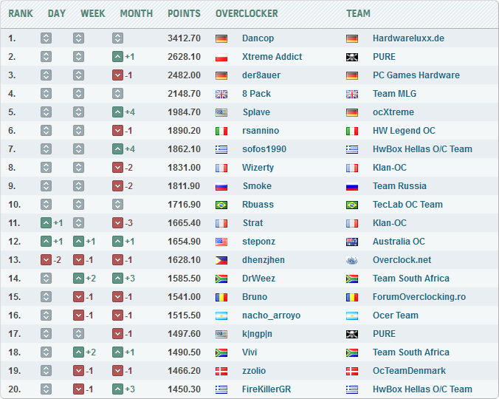Screen dimensions: 499x399
Task: Click the Russian flag beside Smoke
Action: pyautogui.click(x=221, y=187)
